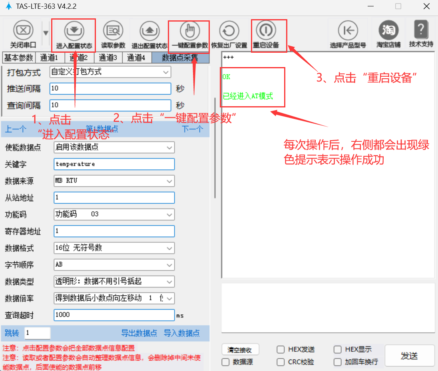The width and height of the screenshot is (438, 371).
Task: Click the 恢复出厂设置 reset icon
Action: (229, 30)
